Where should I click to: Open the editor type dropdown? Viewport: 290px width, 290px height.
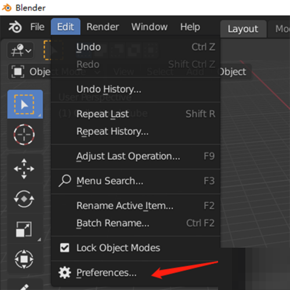[x=21, y=50]
